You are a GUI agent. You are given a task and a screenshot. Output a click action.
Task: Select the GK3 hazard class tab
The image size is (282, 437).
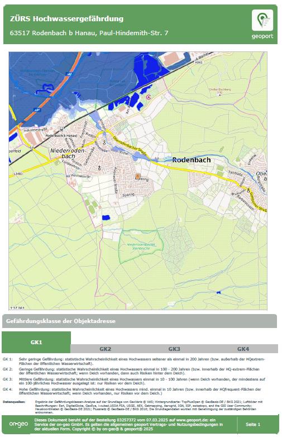click(x=174, y=349)
